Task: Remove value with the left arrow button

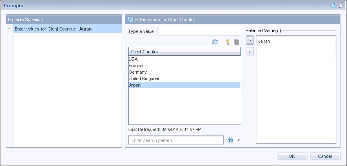Action: [x=250, y=52]
